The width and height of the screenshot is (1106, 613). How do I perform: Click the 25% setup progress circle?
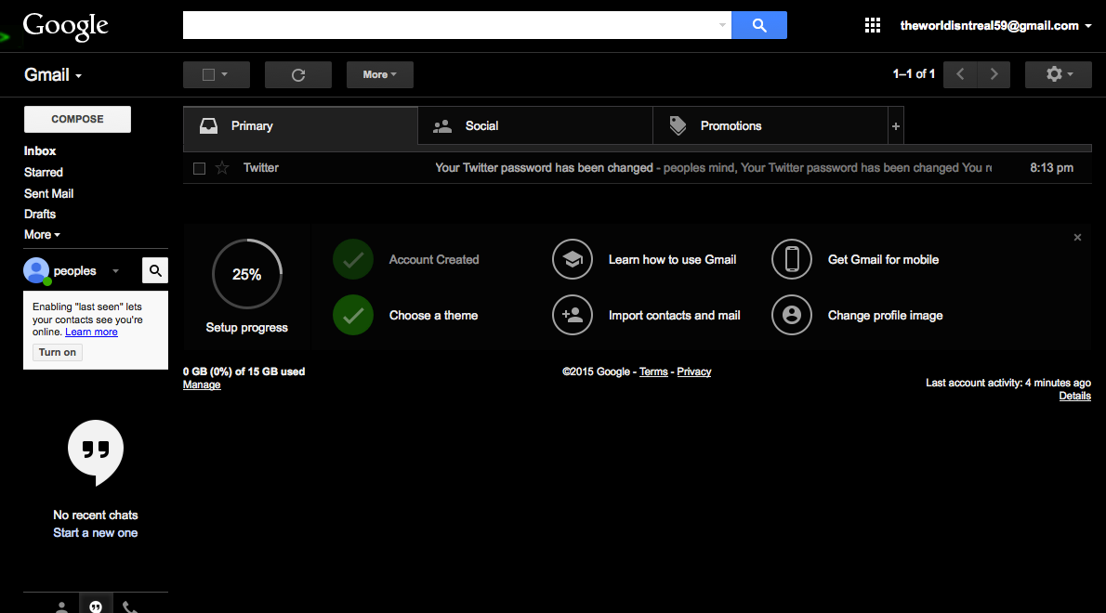pyautogui.click(x=247, y=274)
